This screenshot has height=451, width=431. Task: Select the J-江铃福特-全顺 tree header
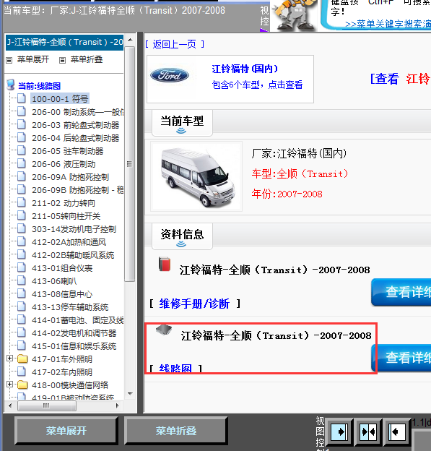tap(65, 42)
